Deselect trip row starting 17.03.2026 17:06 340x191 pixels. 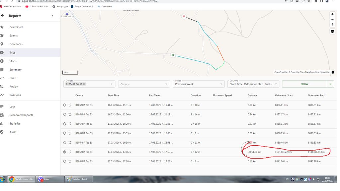pos(65,152)
